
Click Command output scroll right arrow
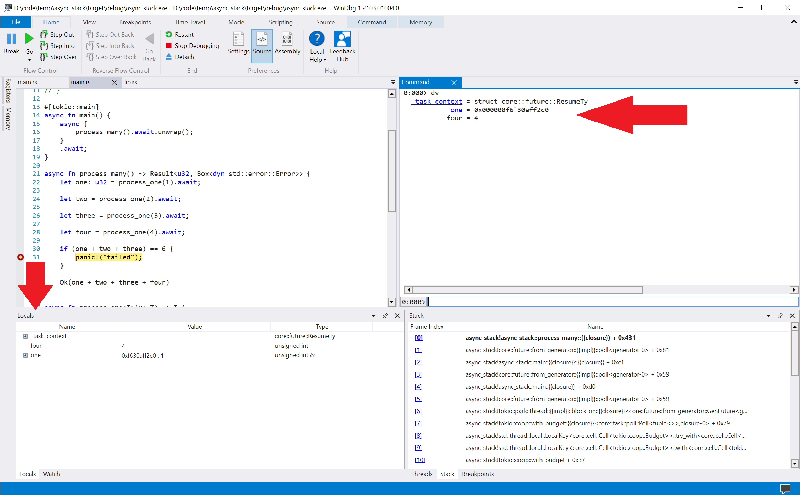point(794,290)
